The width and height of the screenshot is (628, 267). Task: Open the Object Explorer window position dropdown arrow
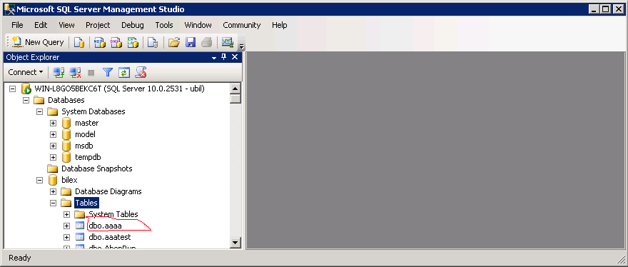[214, 57]
